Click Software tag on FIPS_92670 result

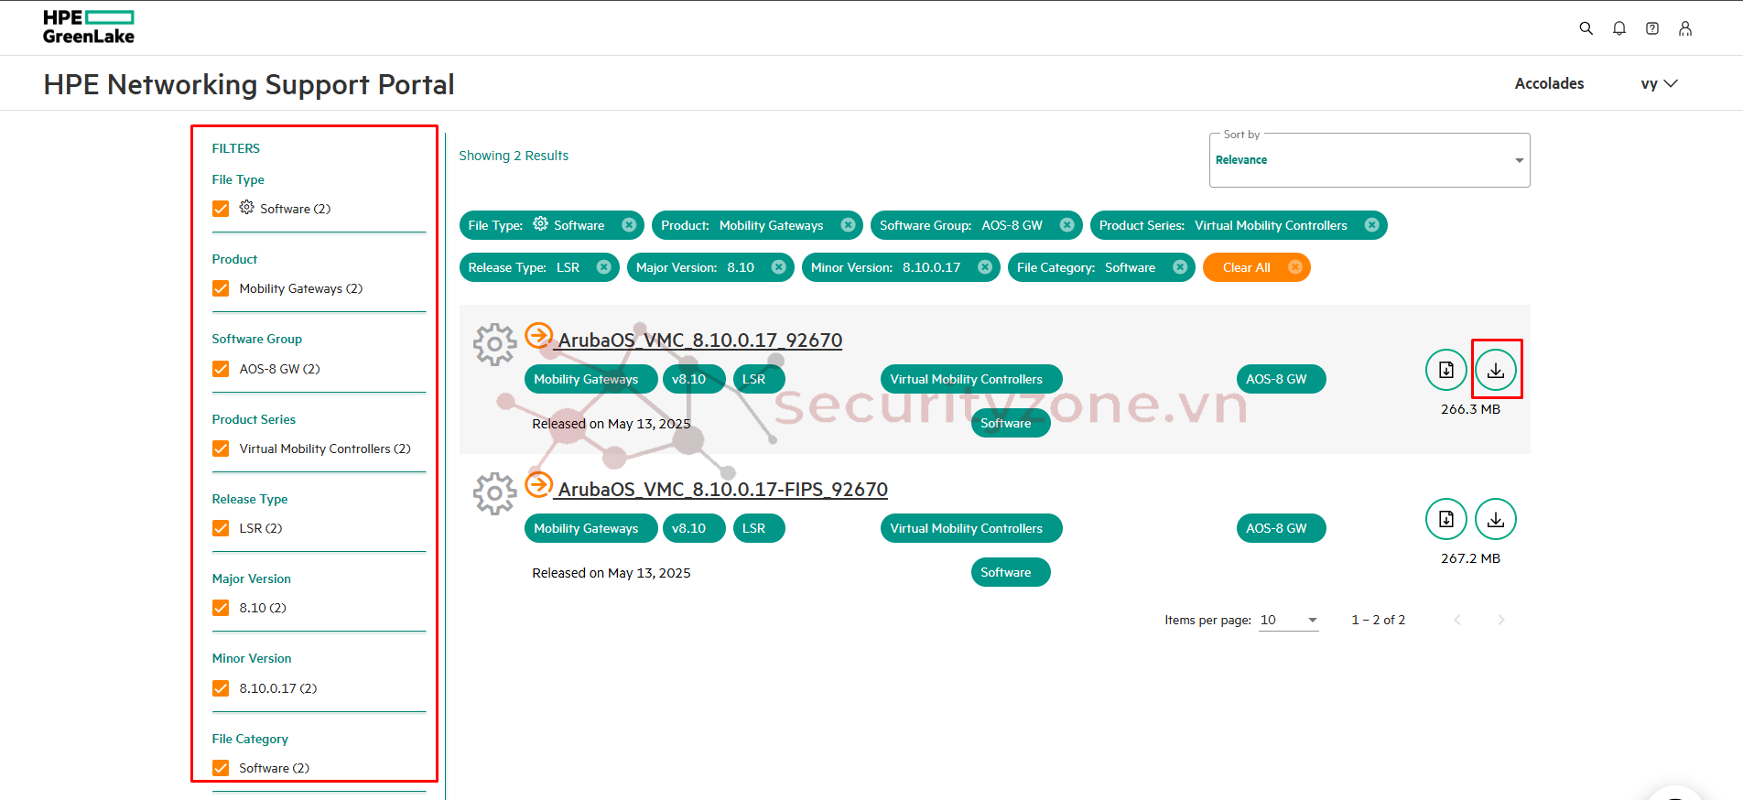[x=1011, y=572]
